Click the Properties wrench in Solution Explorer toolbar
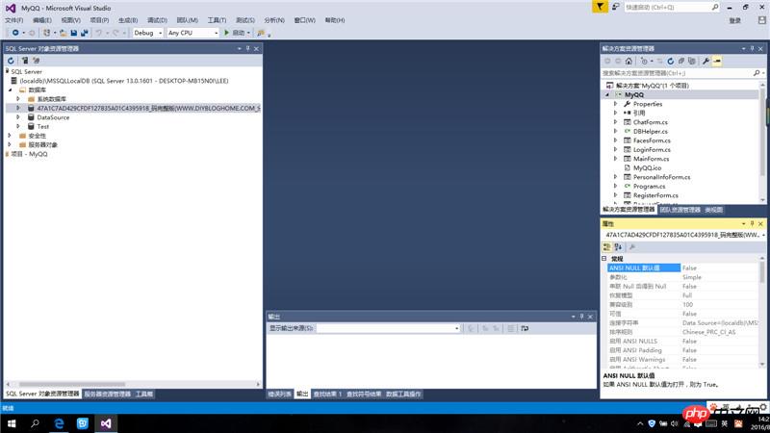This screenshot has height=433, width=770. pos(706,61)
